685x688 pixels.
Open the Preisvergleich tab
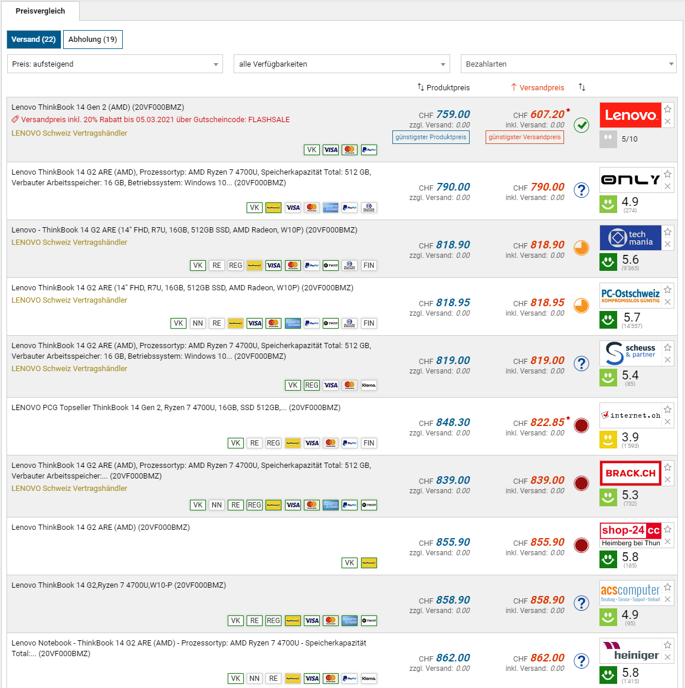coord(40,11)
